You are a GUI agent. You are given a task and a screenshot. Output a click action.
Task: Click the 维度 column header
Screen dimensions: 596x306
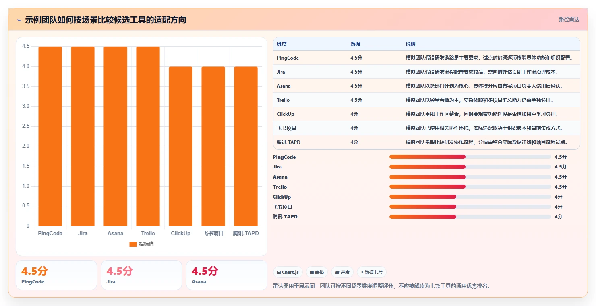point(281,44)
